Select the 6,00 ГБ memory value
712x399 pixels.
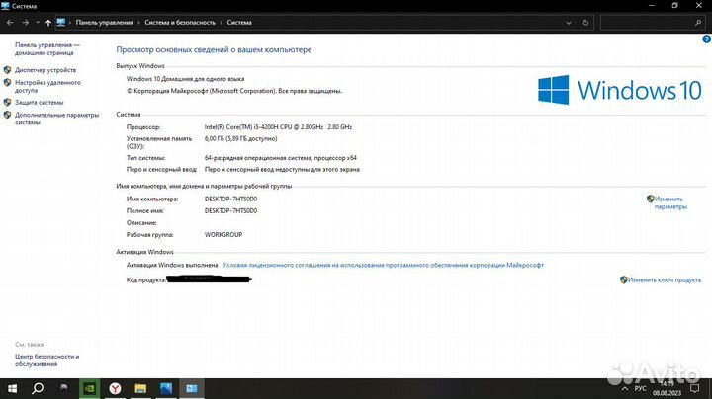[240, 138]
